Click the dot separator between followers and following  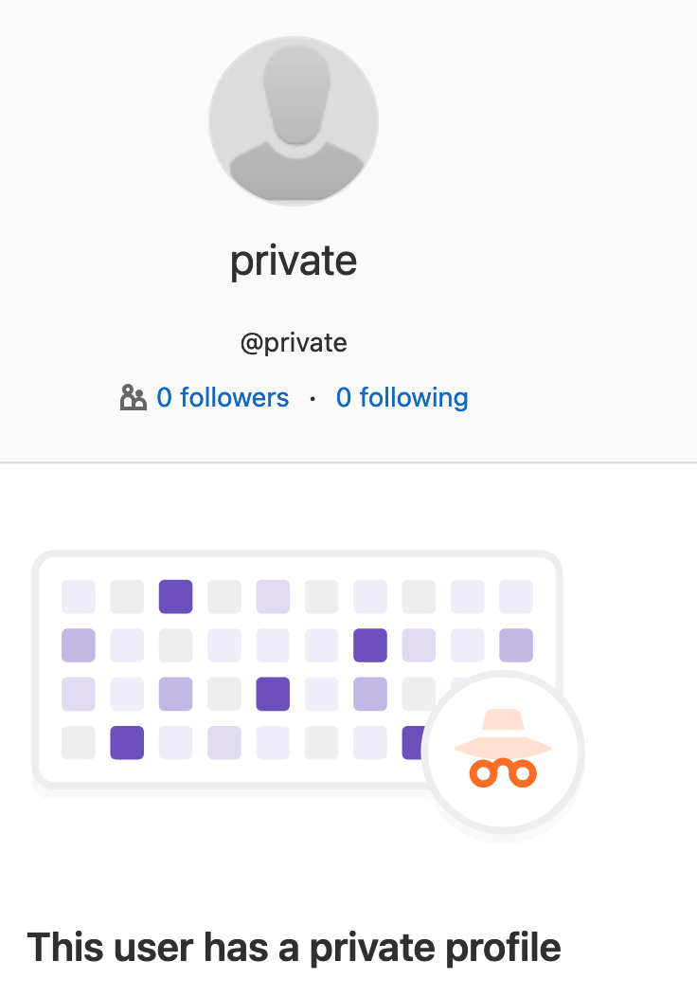pos(313,399)
